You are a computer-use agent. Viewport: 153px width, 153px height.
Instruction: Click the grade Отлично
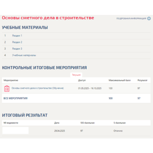pyautogui.click(x=118, y=131)
